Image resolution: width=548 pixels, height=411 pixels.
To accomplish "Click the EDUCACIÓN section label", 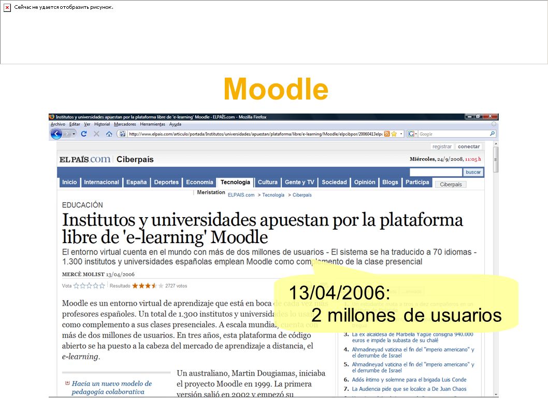I will pyautogui.click(x=82, y=205).
